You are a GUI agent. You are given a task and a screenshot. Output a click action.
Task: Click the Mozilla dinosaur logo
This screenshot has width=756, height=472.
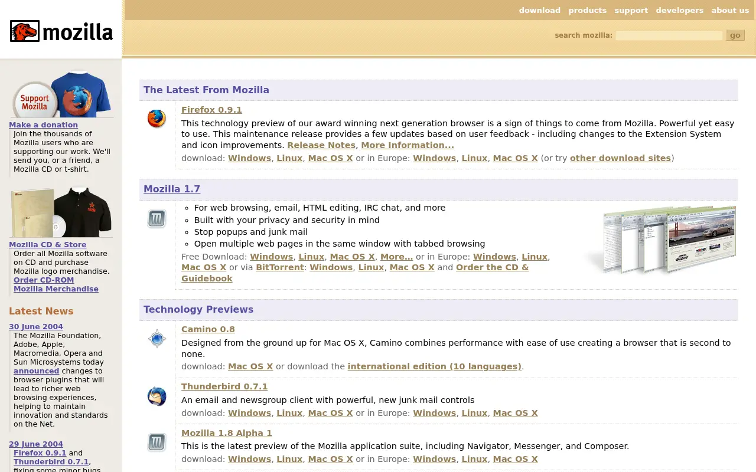61,31
